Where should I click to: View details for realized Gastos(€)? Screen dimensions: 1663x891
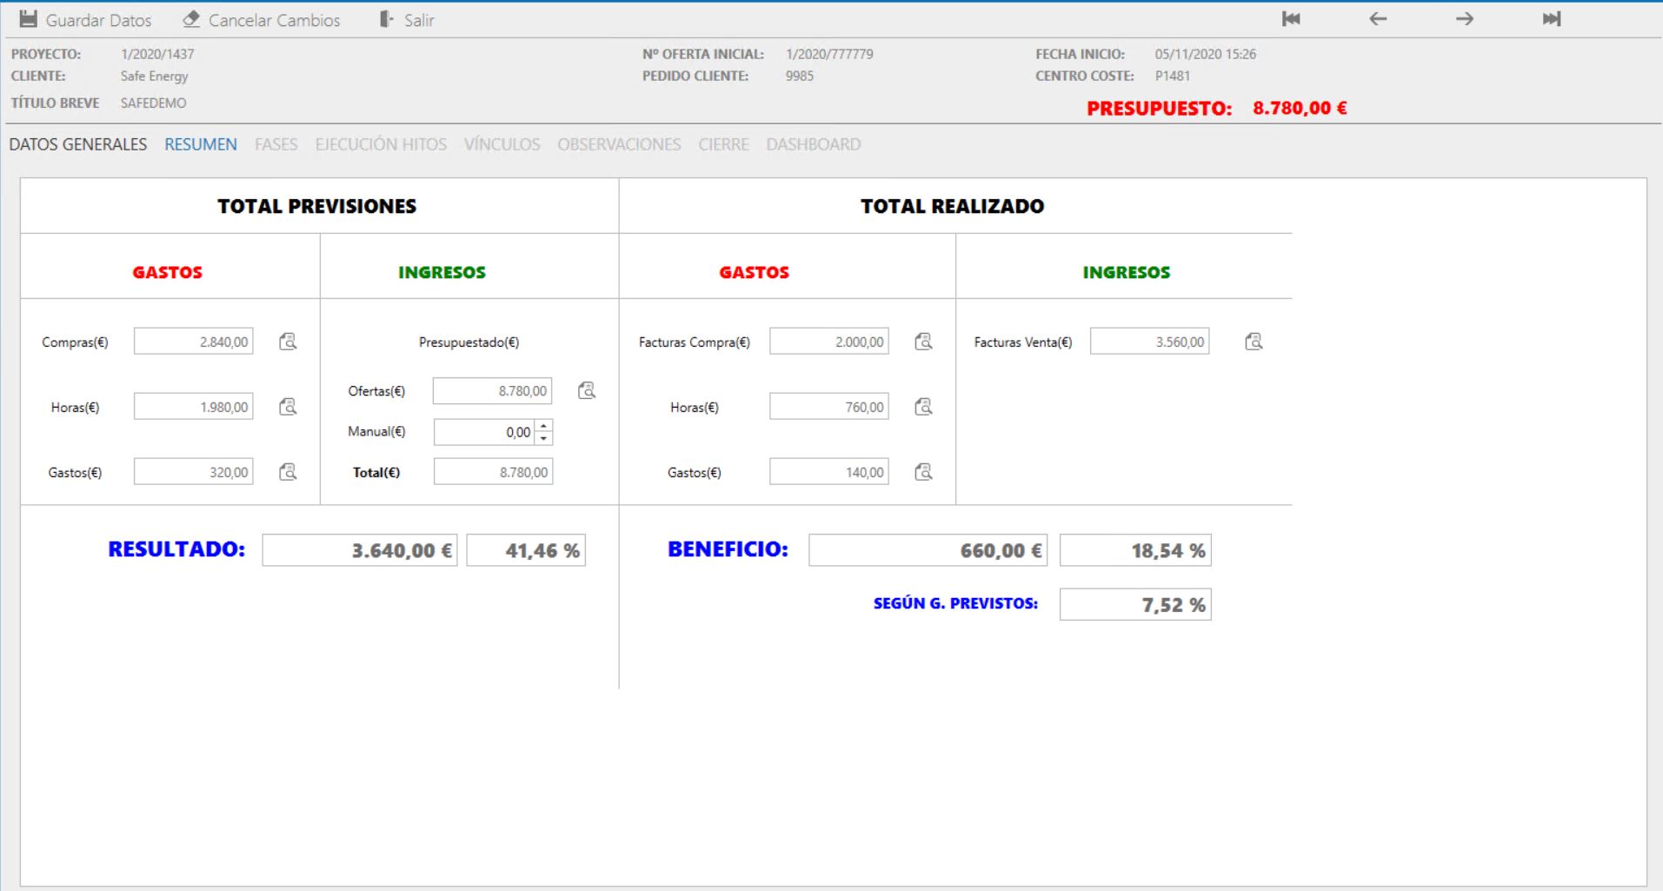(923, 472)
